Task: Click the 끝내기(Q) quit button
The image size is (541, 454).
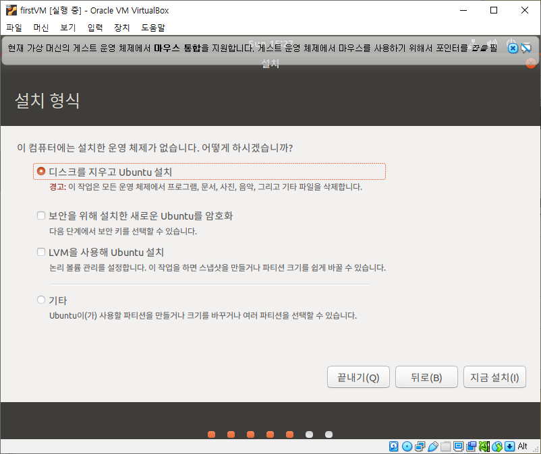Action: click(x=358, y=377)
